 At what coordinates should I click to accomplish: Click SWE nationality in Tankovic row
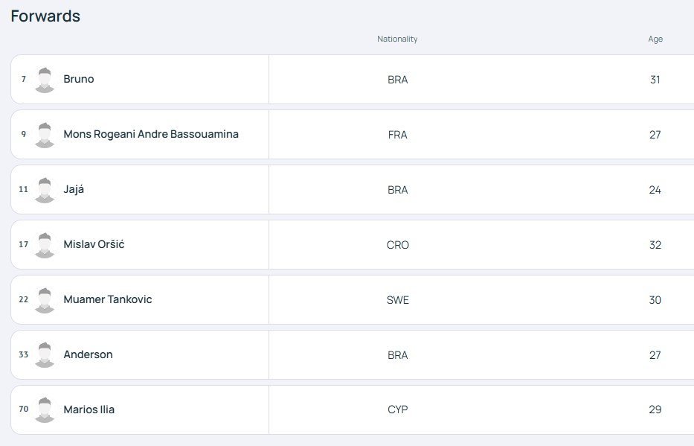[397, 300]
